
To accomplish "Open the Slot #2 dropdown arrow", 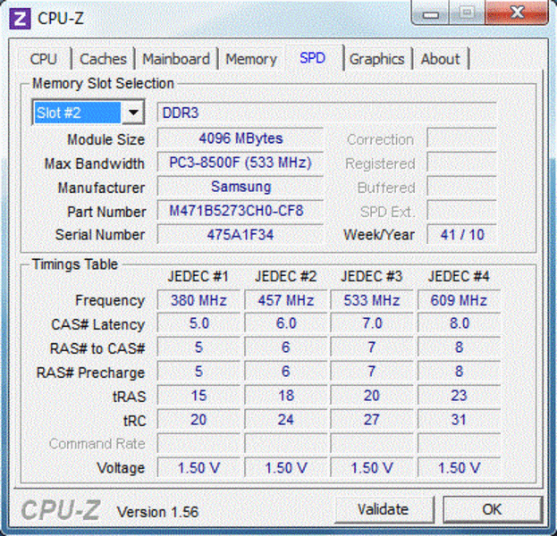I will (133, 113).
